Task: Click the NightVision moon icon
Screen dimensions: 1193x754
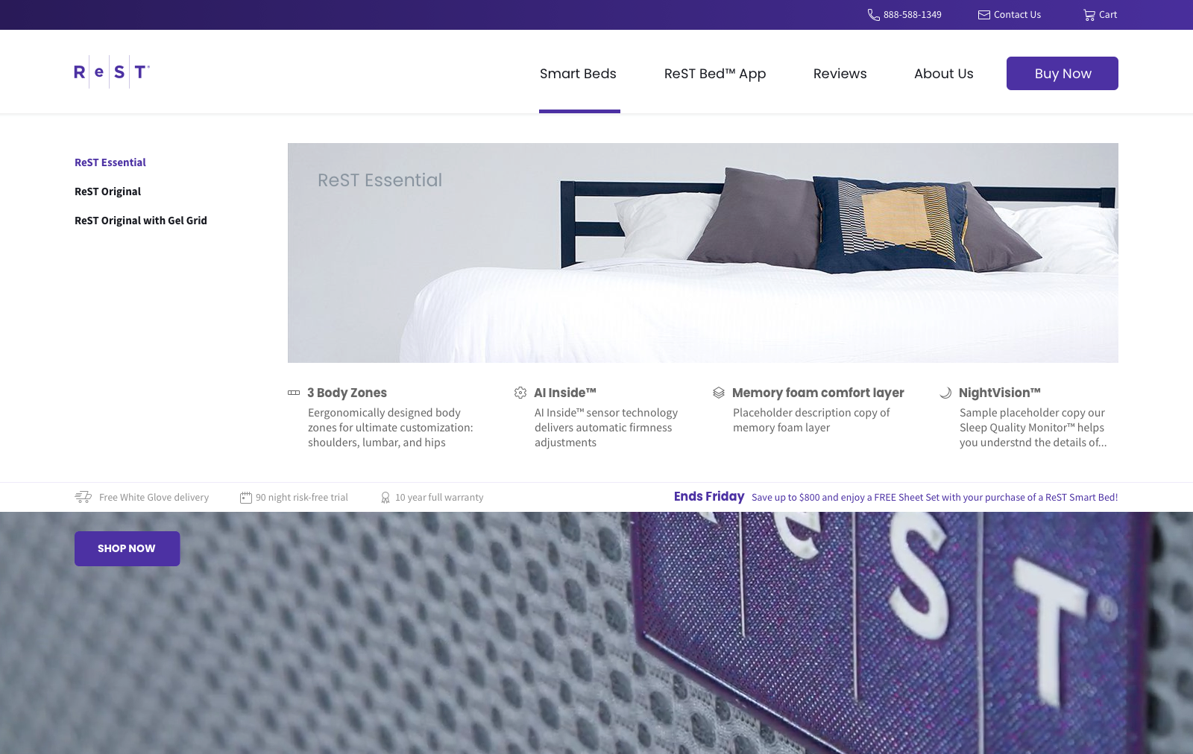Action: pos(945,393)
